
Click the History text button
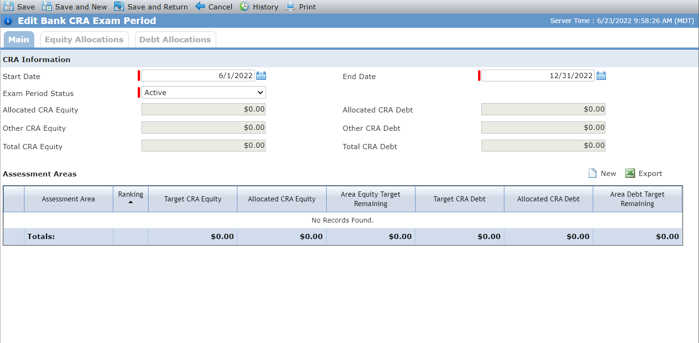pyautogui.click(x=266, y=7)
